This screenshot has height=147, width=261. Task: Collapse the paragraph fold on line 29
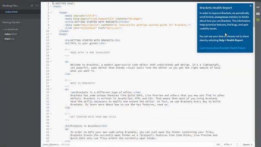tap(51, 89)
